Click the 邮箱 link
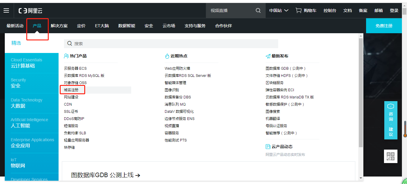Image resolution: width=407 pixels, height=184 pixels. [x=379, y=10]
